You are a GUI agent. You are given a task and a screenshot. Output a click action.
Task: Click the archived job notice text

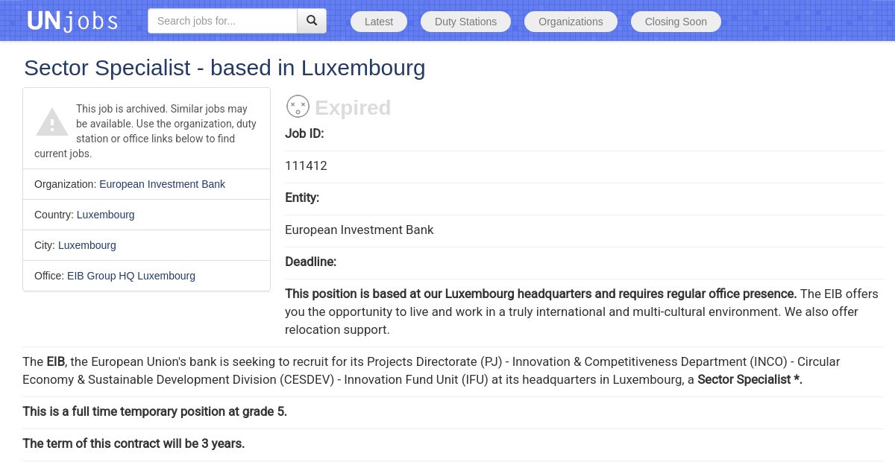[146, 131]
